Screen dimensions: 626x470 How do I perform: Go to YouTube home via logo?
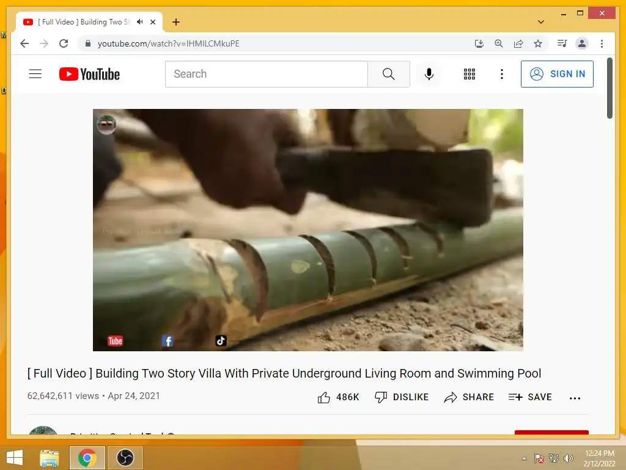coord(89,74)
